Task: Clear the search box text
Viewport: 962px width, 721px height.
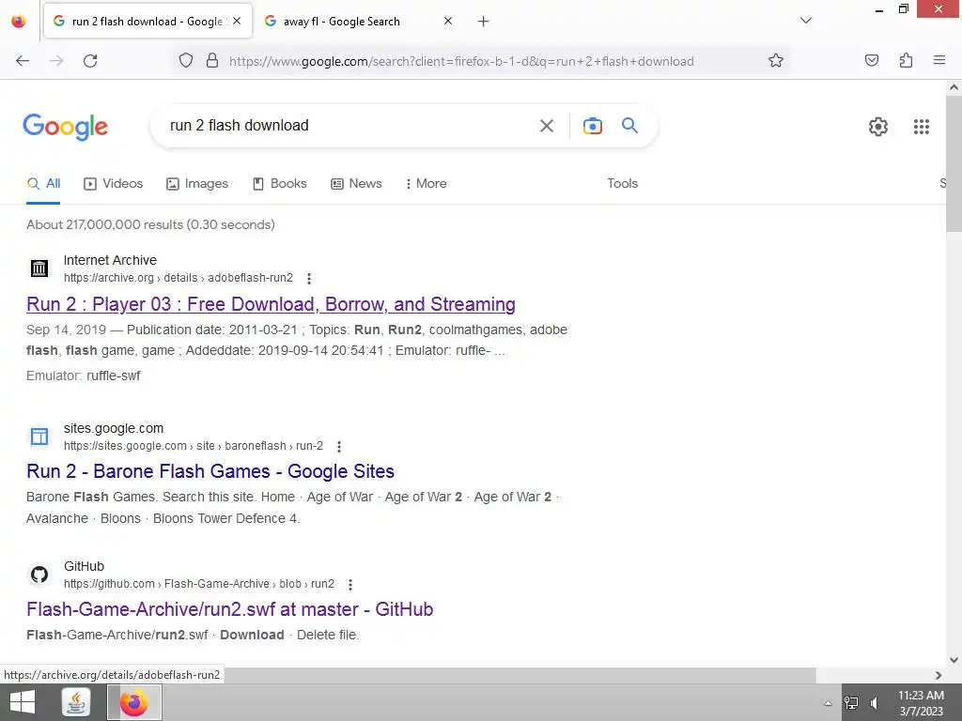Action: tap(546, 126)
